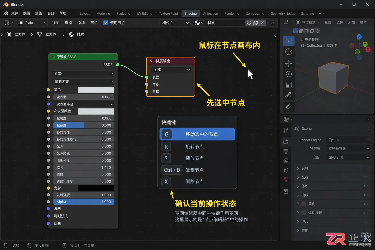Enable the 简化 checkbox

pos(304,204)
